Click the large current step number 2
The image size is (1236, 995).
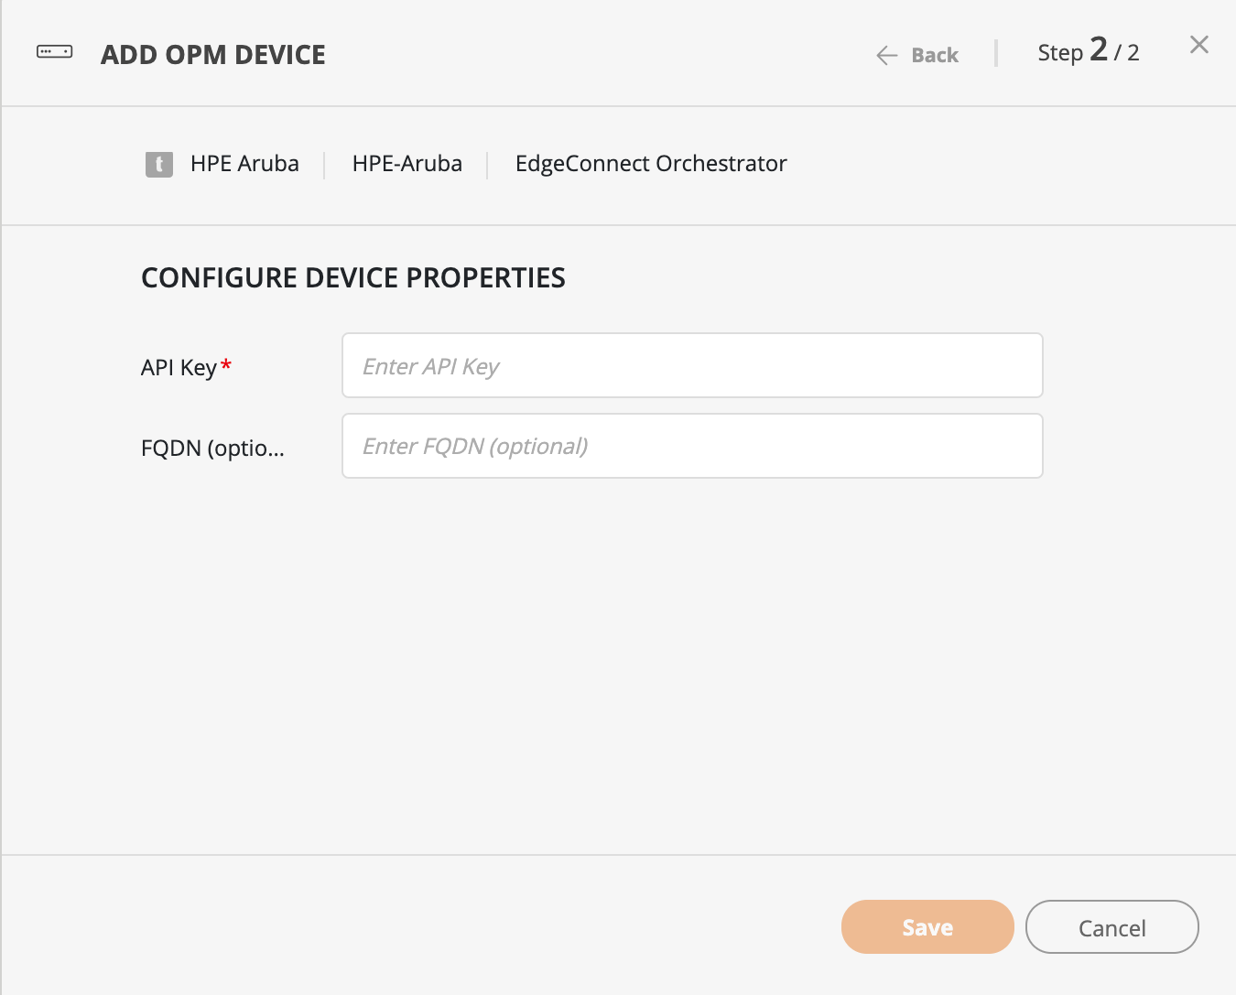pos(1099,49)
